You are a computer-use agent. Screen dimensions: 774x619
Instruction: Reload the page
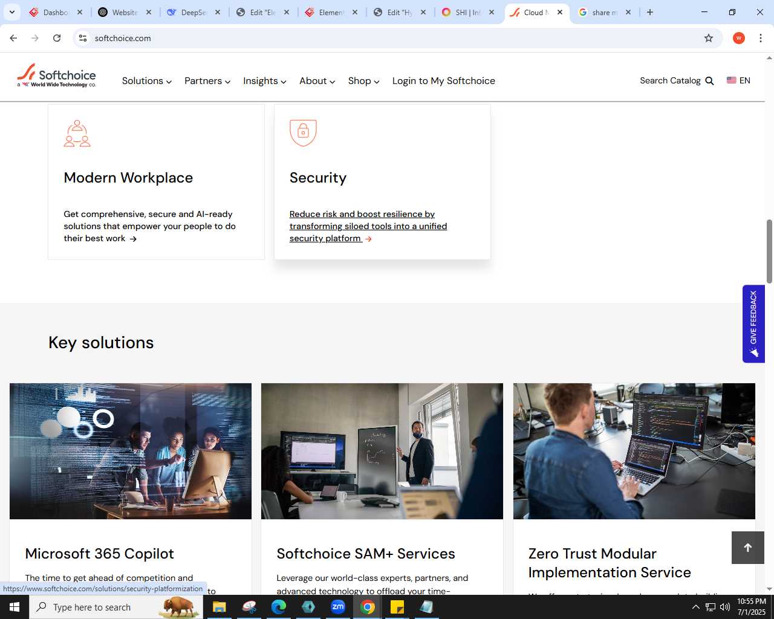point(57,38)
